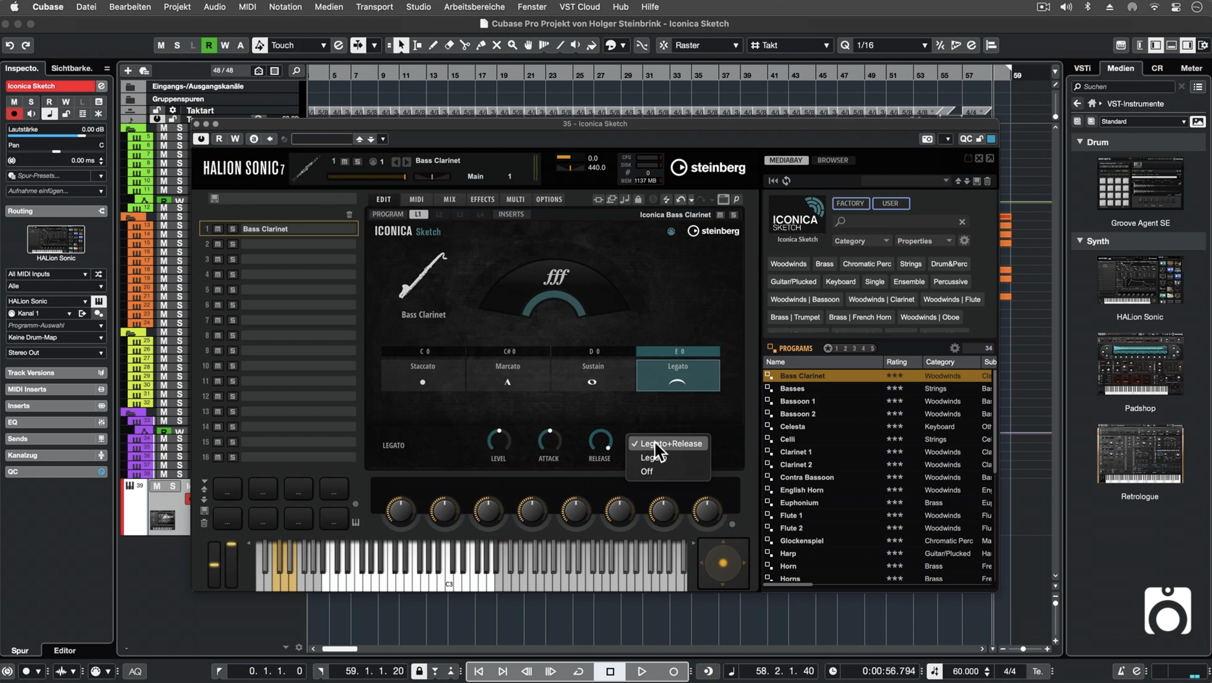Select the Range Selection tool
The height and width of the screenshot is (683, 1212).
click(417, 45)
